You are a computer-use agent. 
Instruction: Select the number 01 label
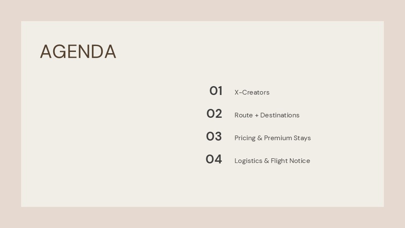(x=216, y=91)
